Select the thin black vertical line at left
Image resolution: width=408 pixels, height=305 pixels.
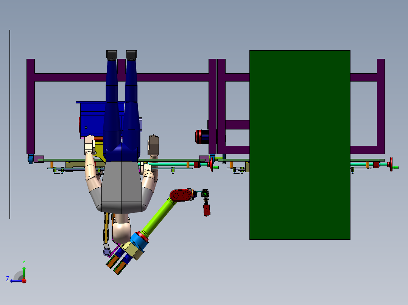[10, 124]
